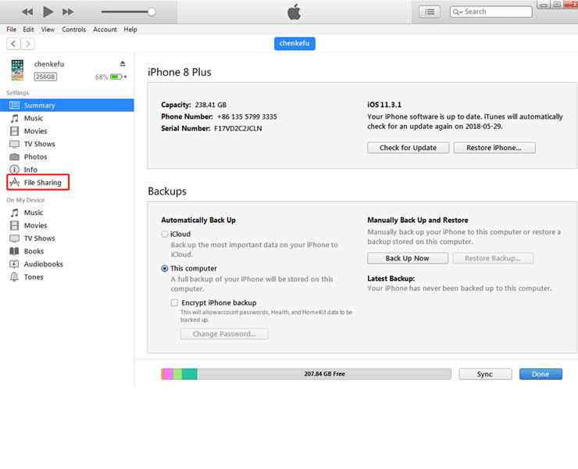
Task: Click the phone number +86 135 5799 3335
Action: tap(247, 116)
